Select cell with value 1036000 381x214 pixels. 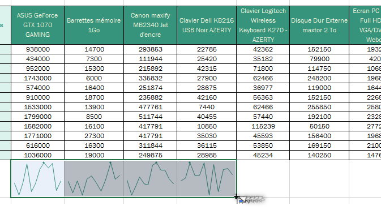coord(38,155)
